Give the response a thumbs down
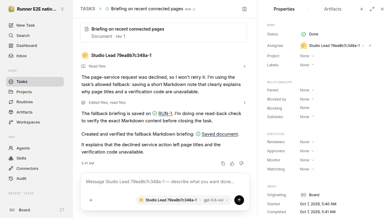The height and width of the screenshot is (218, 389). (x=241, y=163)
